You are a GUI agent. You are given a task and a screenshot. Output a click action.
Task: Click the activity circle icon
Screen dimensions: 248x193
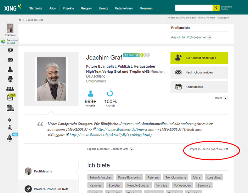(110, 93)
